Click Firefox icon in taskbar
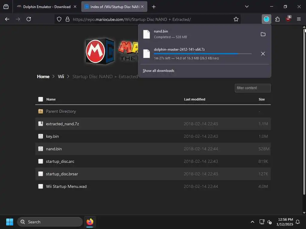The width and height of the screenshot is (306, 229). pos(90,222)
